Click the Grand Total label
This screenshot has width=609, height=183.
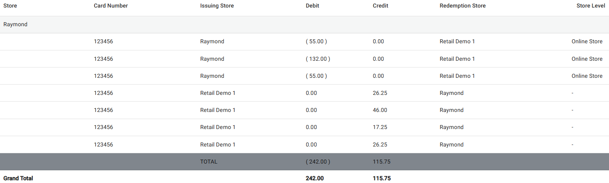[x=18, y=178]
